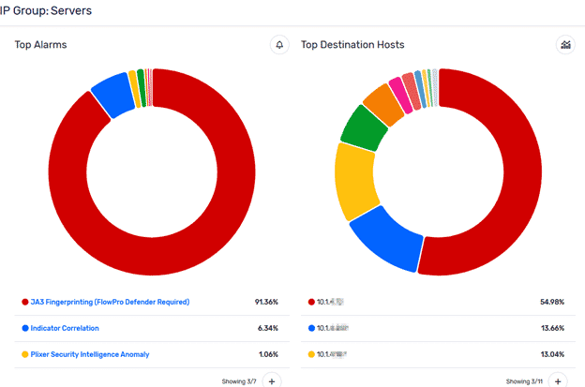The image size is (585, 387).
Task: Click the 13.04% value
Action: [x=552, y=354]
